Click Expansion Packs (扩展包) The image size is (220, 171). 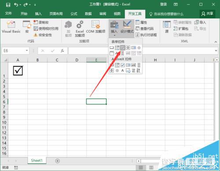(x=181, y=28)
